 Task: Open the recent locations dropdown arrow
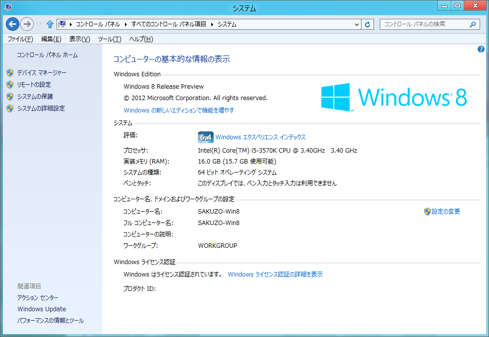(x=39, y=24)
